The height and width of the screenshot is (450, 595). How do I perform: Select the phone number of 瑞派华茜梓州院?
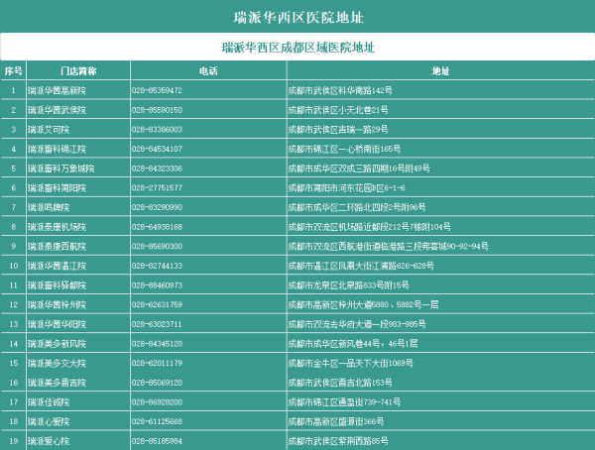[157, 304]
